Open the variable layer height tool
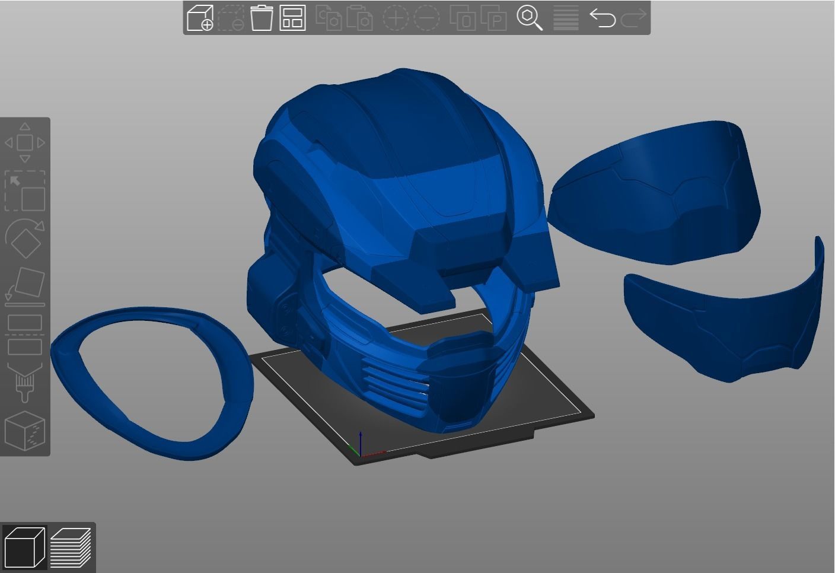Viewport: 835px width, 573px height. click(x=566, y=18)
